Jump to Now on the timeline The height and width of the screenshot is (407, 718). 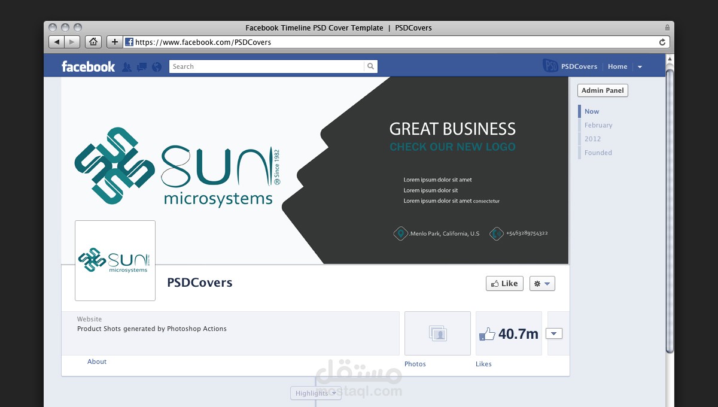pos(592,111)
